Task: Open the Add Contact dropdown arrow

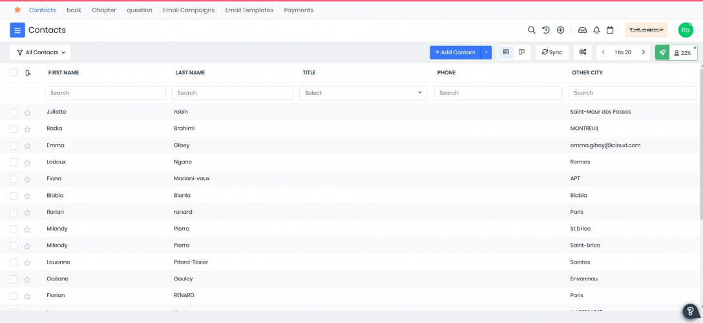Action: pos(487,52)
